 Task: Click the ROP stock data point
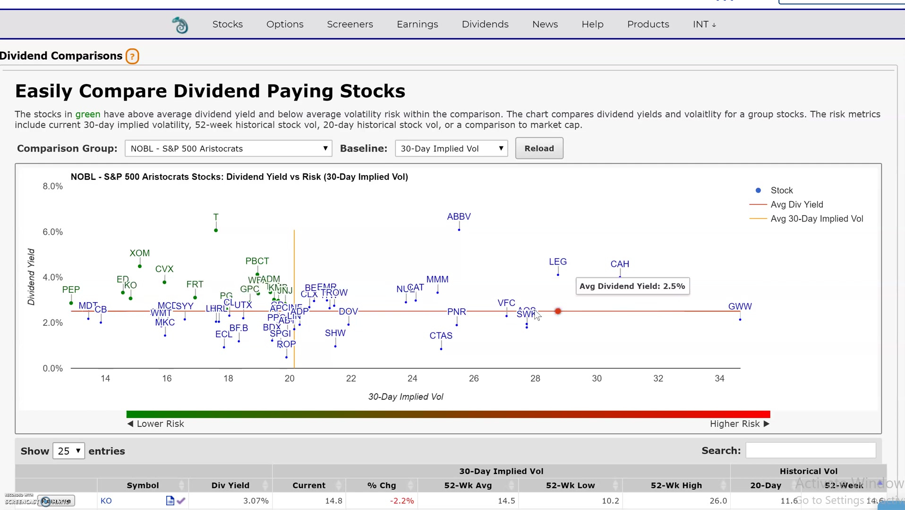pyautogui.click(x=287, y=357)
